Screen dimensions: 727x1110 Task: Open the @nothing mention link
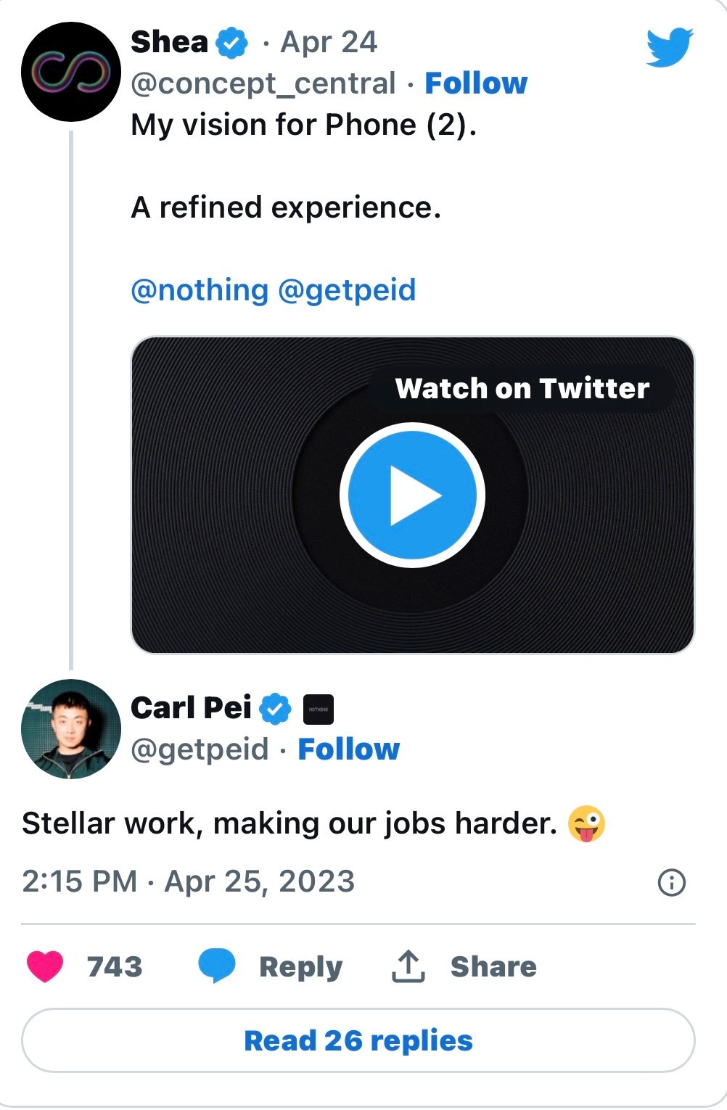[x=200, y=290]
